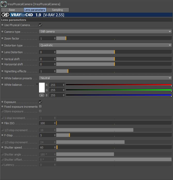Click the Vignetting effects keyframe dot
This screenshot has width=173, height=180.
pos(2,71)
